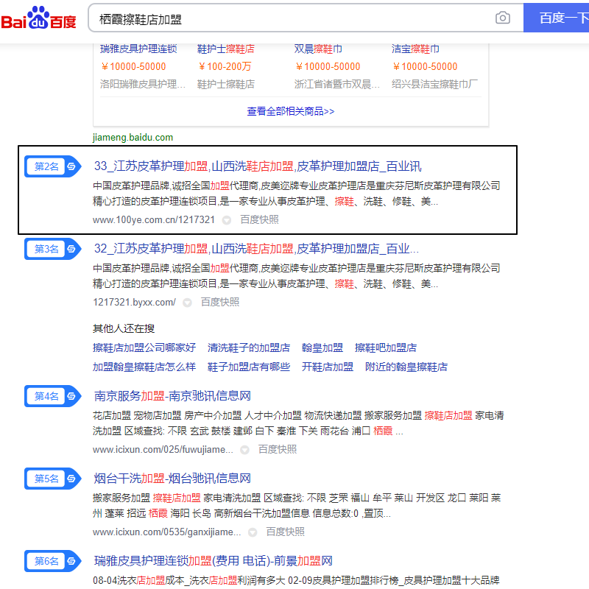Search related term 擦鞋吧加盟店
The width and height of the screenshot is (589, 589).
coord(386,348)
